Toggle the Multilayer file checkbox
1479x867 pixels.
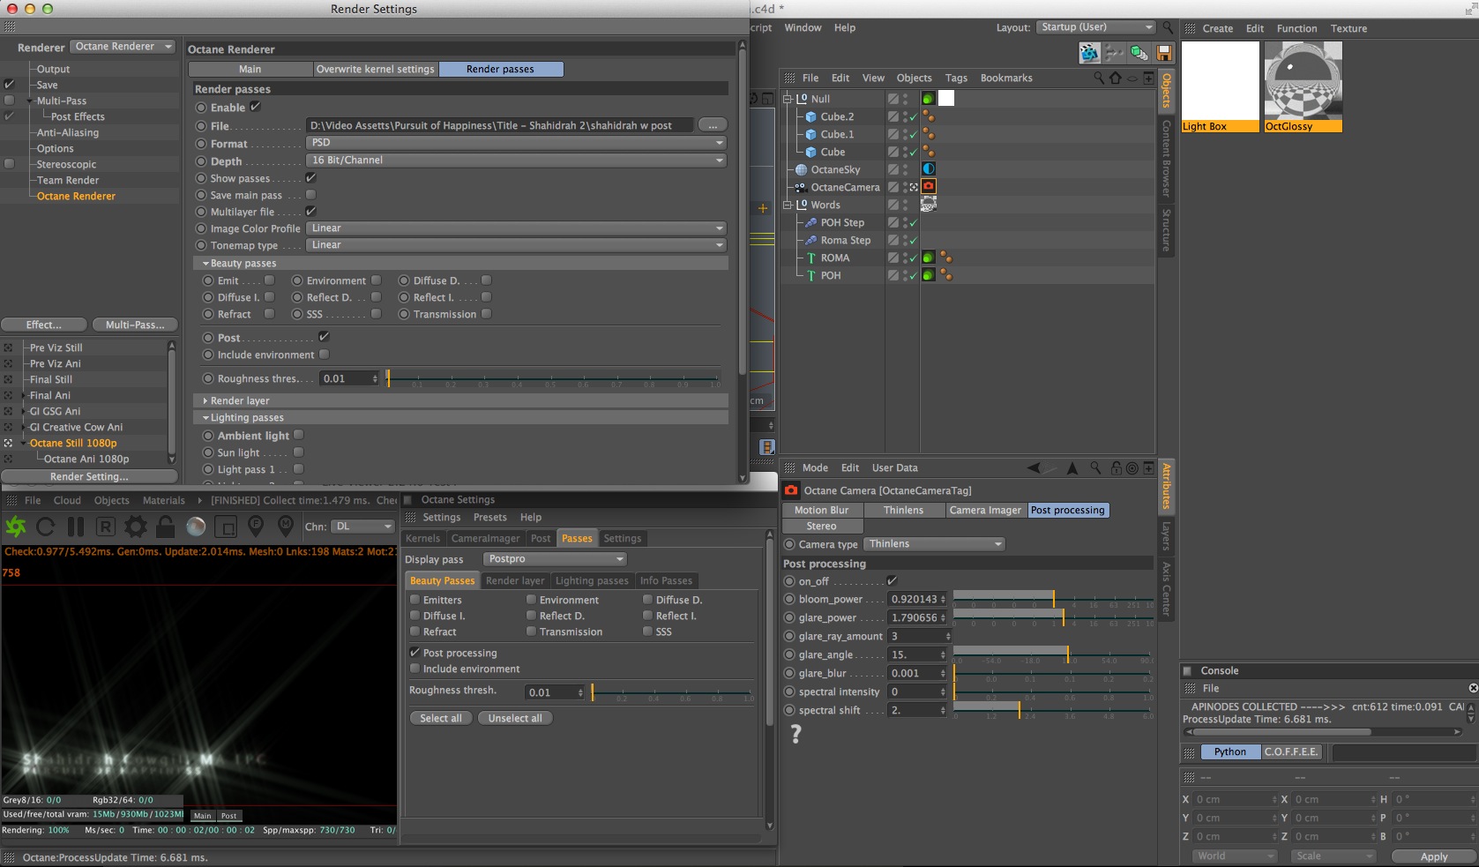pyautogui.click(x=310, y=212)
